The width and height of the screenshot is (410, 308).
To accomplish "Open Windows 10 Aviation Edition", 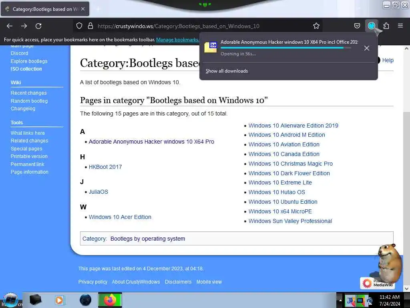I will coord(284,144).
